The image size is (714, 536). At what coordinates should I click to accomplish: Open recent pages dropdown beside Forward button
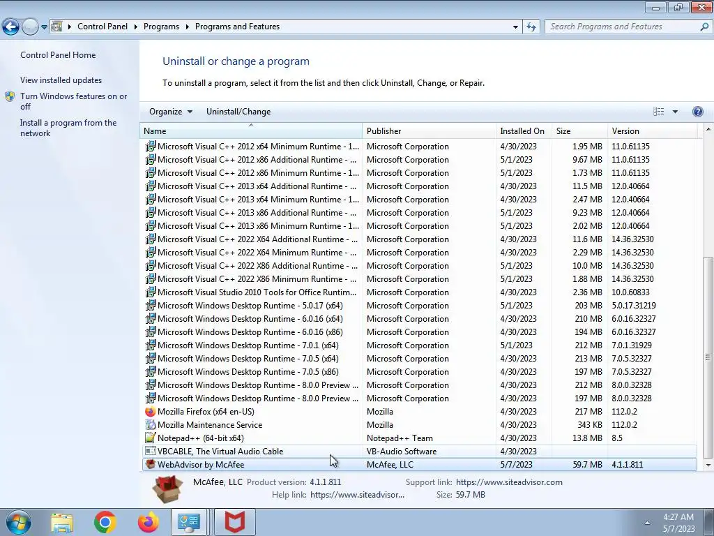(44, 27)
